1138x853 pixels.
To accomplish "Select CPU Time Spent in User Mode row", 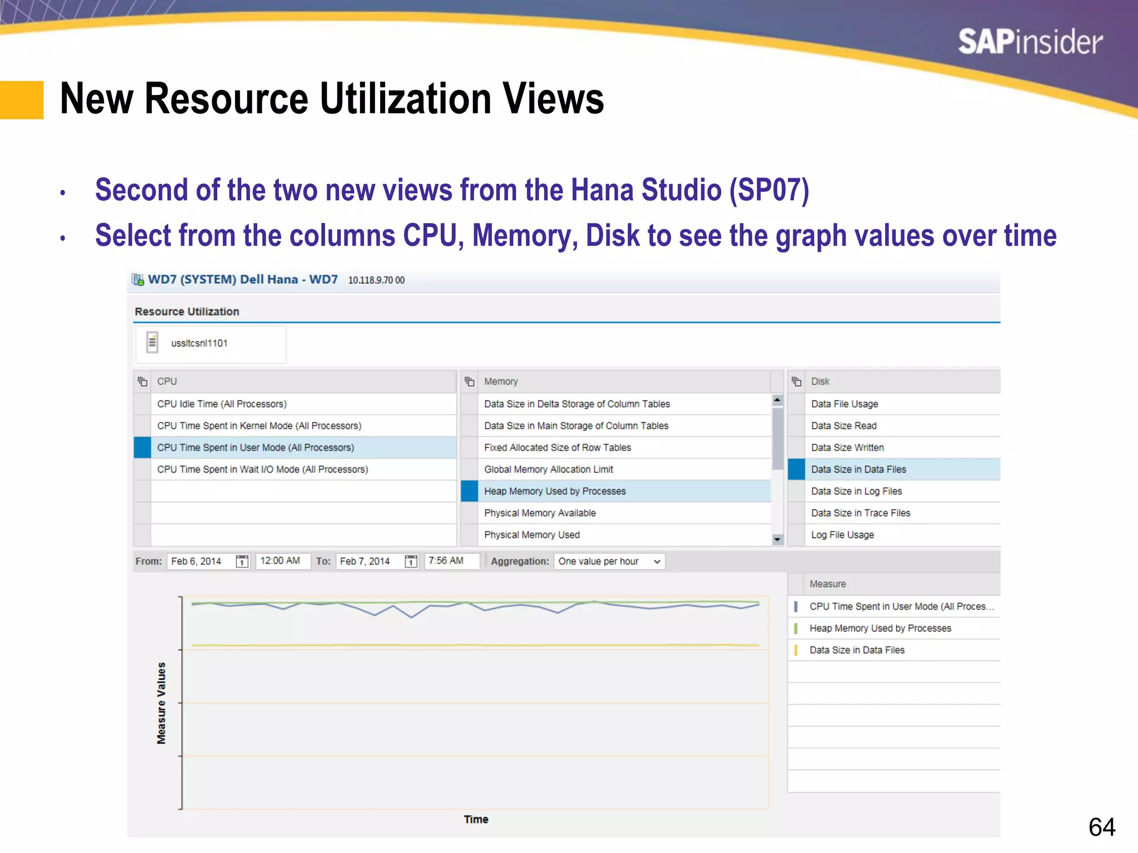I will click(x=303, y=448).
